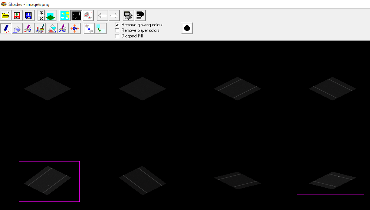This screenshot has width=370, height=210.
Task: Select the purple pen pixel tool
Action: pyautogui.click(x=29, y=29)
